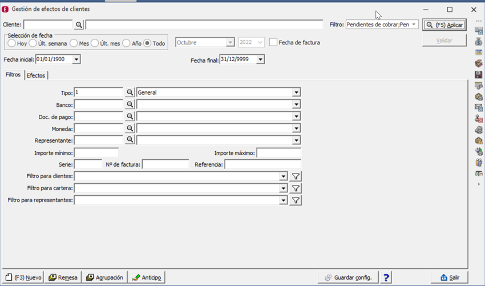Open the Fecha inicial date dropdown arrow
The image size is (485, 286).
(x=76, y=59)
